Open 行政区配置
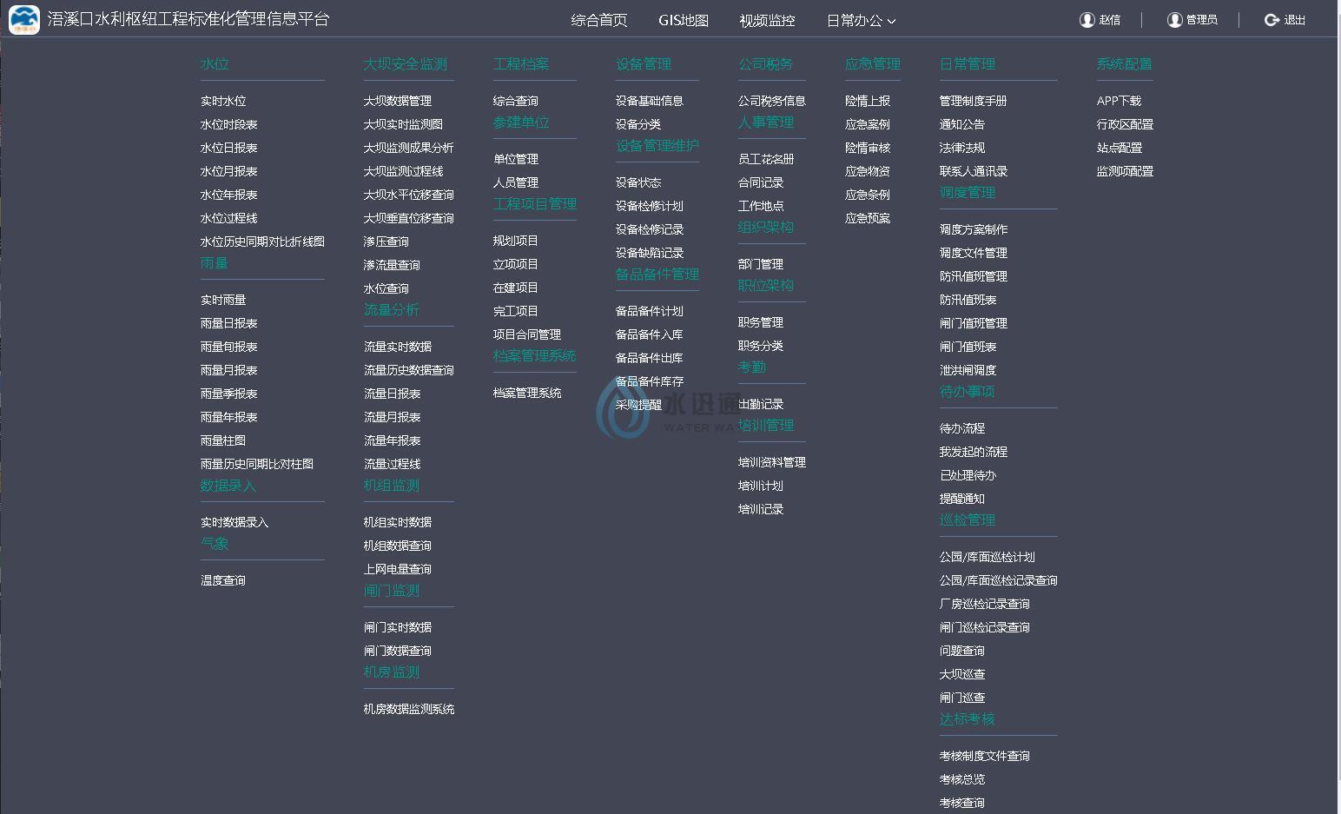Viewport: 1341px width, 814px height. (1125, 124)
